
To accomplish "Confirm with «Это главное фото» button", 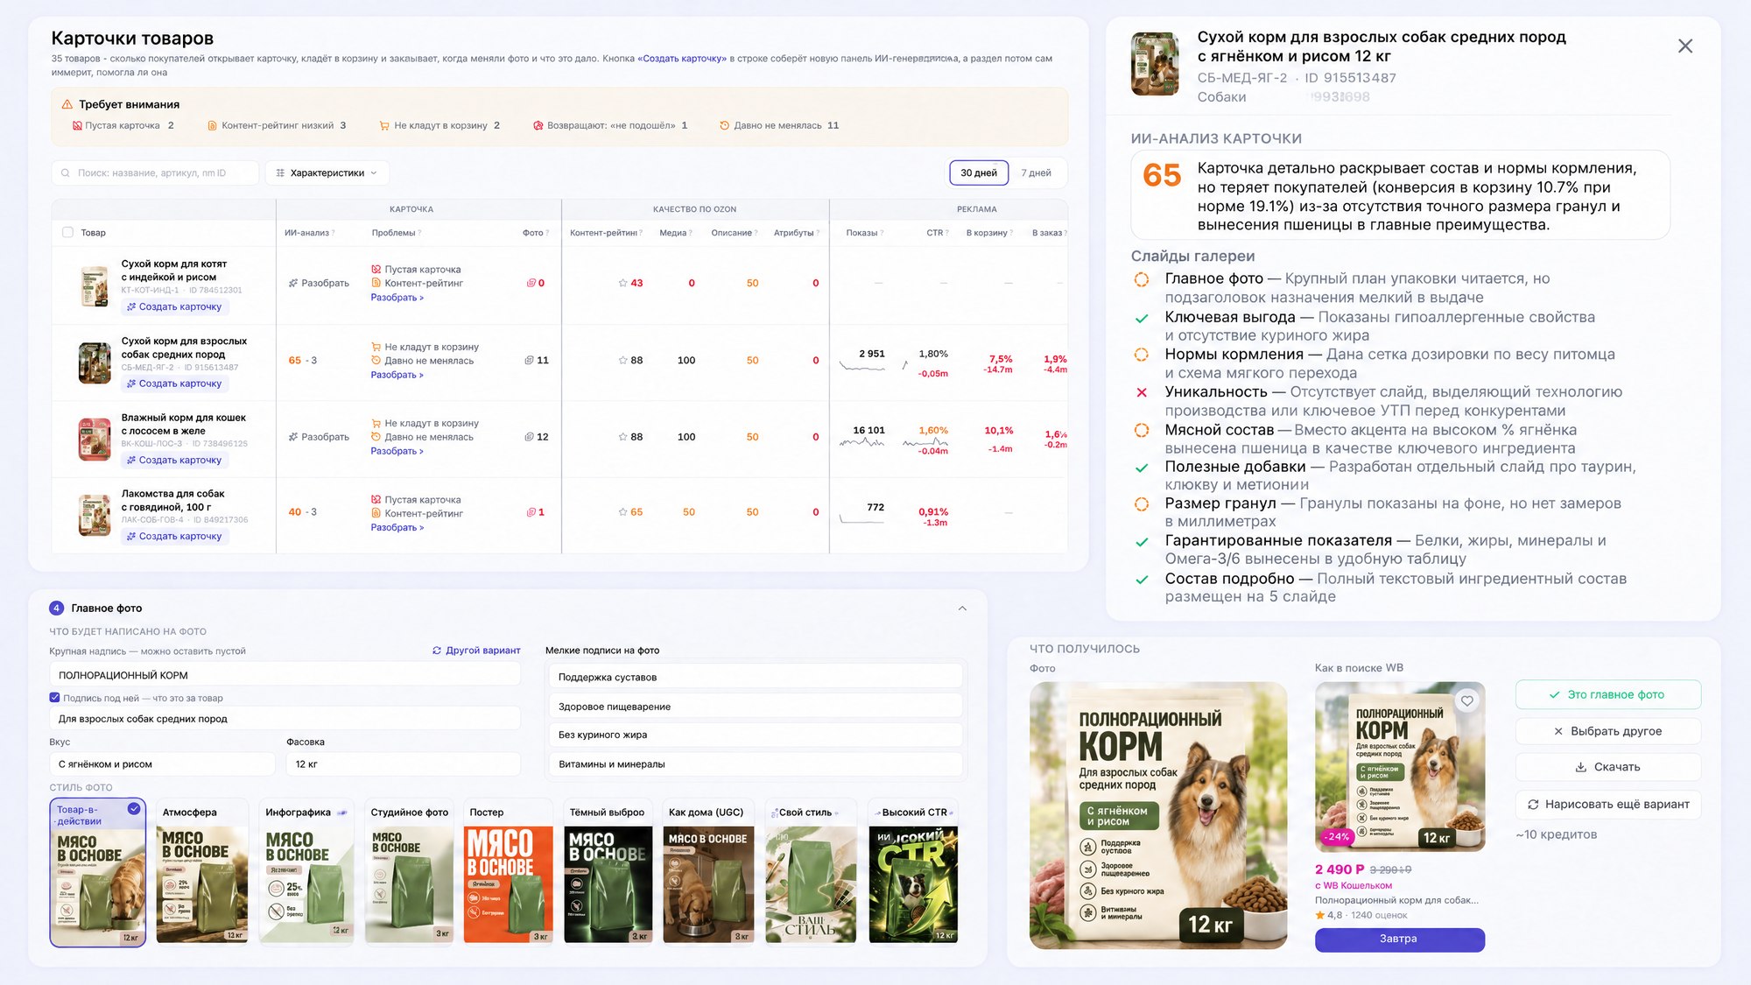I will click(1608, 694).
